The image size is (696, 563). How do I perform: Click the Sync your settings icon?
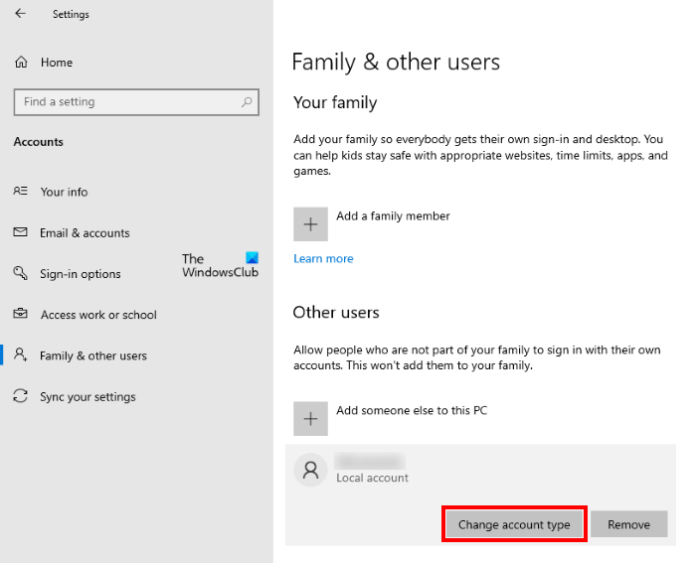coord(21,396)
